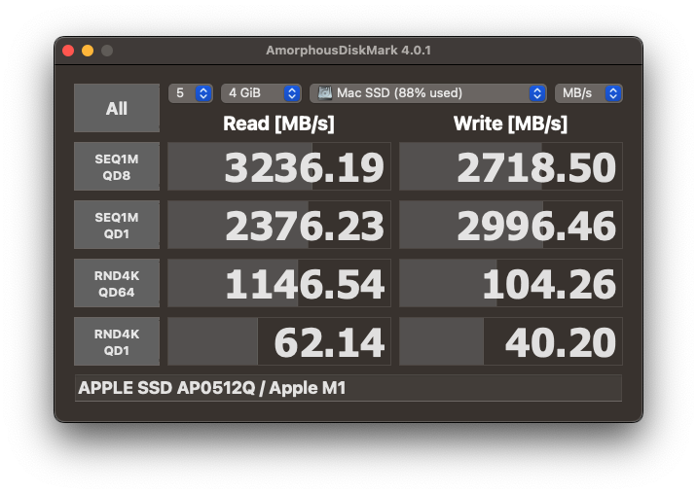
Task: Close the AmorphousDiskMark window
Action: (x=68, y=51)
